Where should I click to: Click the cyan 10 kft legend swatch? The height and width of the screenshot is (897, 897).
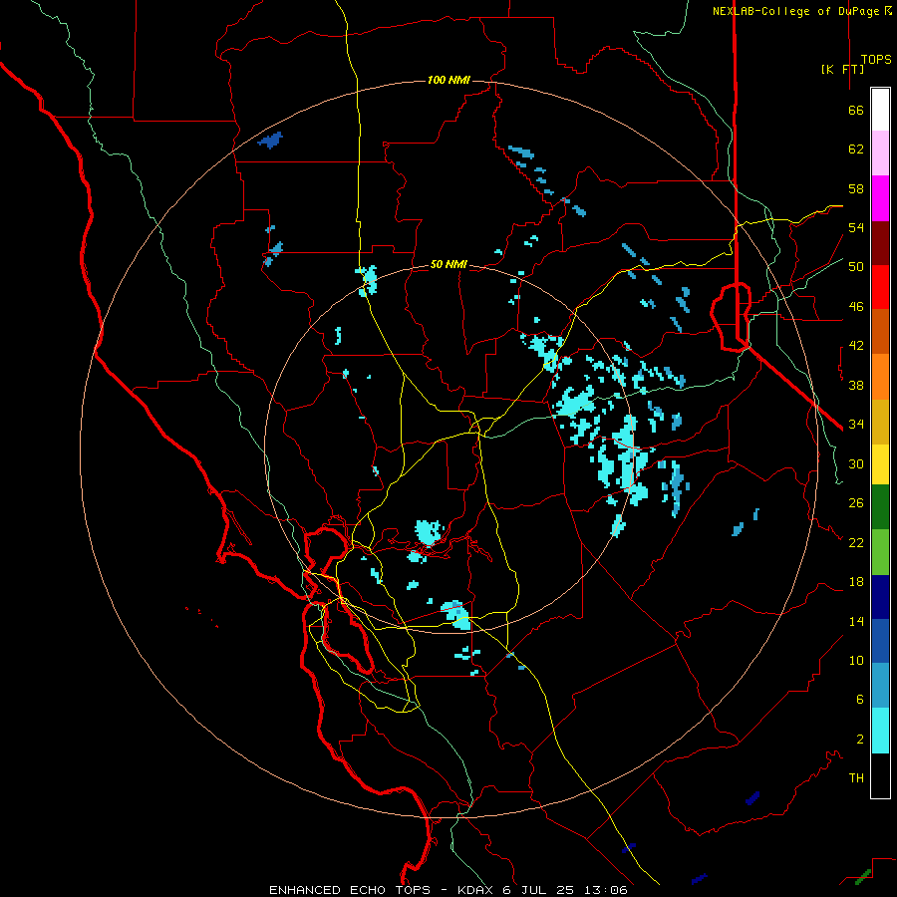tap(880, 730)
